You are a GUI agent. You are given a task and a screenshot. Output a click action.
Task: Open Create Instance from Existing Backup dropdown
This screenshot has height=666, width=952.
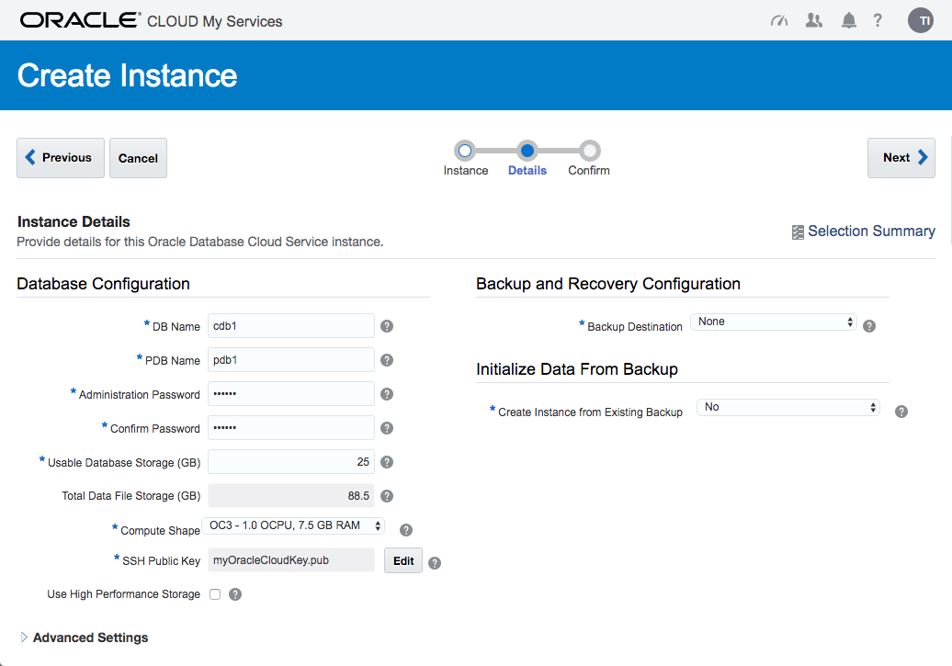coord(788,407)
